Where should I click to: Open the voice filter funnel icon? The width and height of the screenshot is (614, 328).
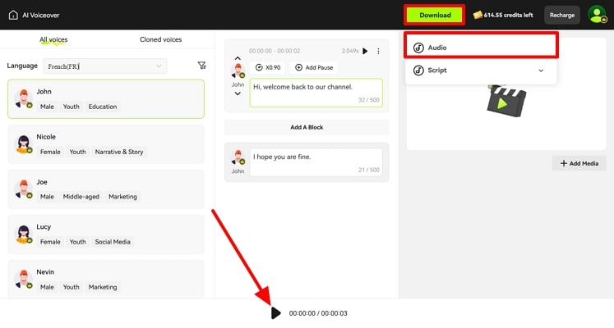coord(201,66)
